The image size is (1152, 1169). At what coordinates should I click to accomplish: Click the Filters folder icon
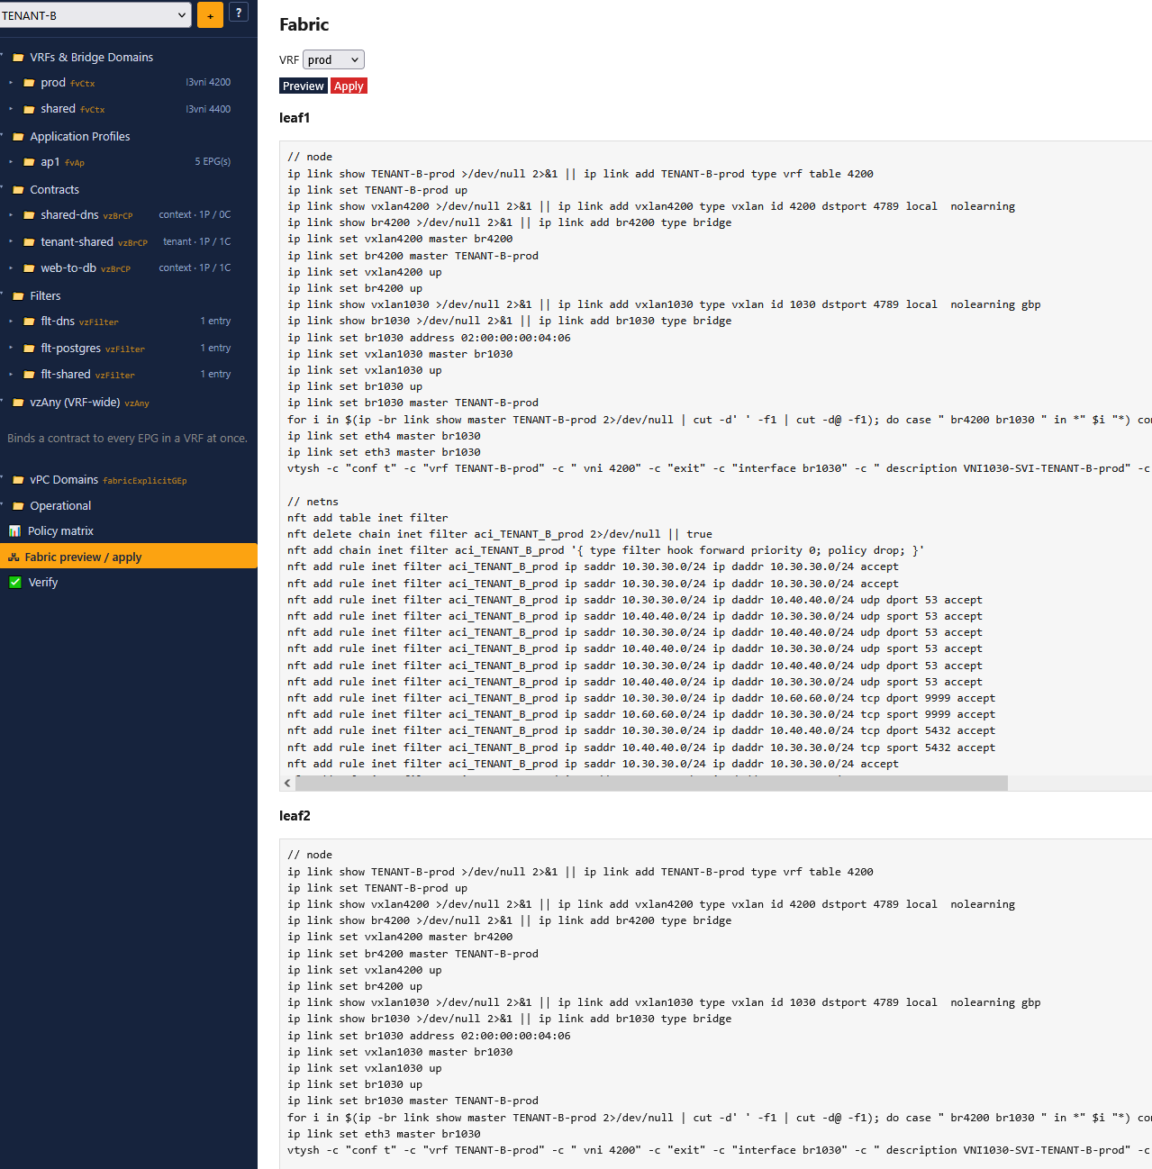pos(18,296)
